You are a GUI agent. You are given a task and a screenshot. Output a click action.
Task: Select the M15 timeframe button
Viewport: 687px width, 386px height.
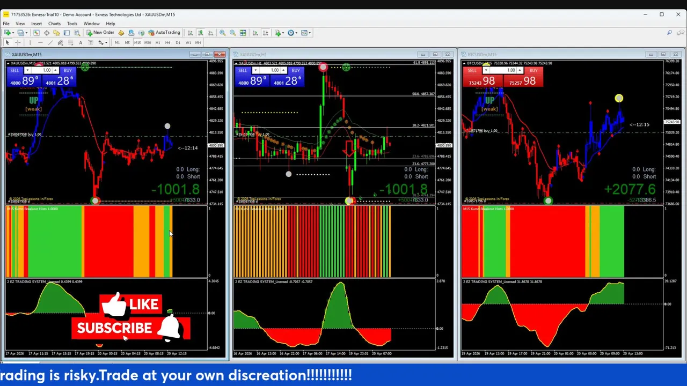137,43
